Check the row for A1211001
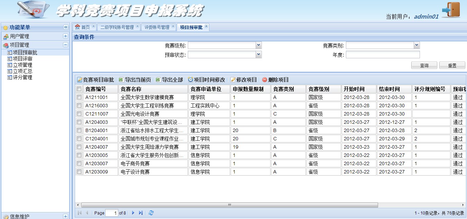467x219 pixels. tap(79, 97)
